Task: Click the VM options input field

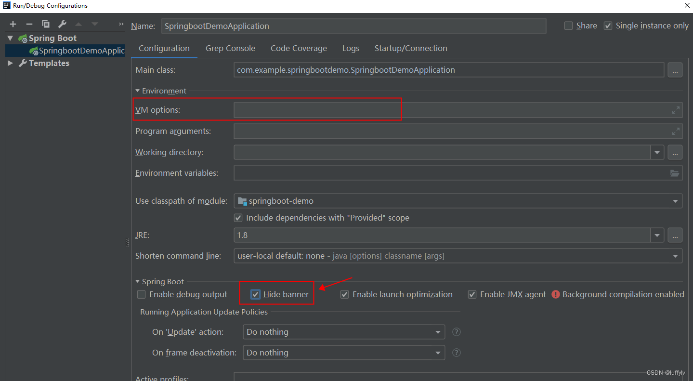Action: (x=458, y=110)
